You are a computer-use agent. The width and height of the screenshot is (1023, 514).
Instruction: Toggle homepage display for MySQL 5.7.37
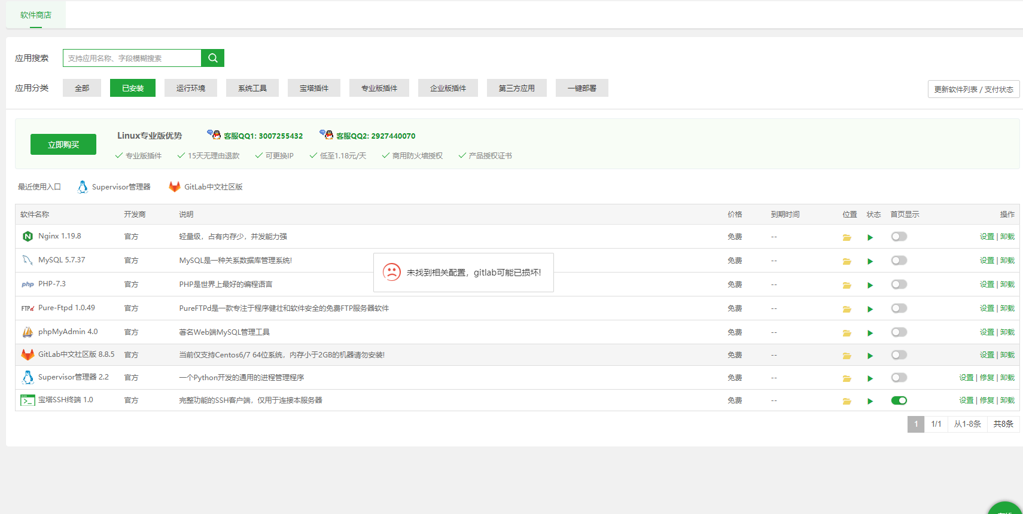899,261
